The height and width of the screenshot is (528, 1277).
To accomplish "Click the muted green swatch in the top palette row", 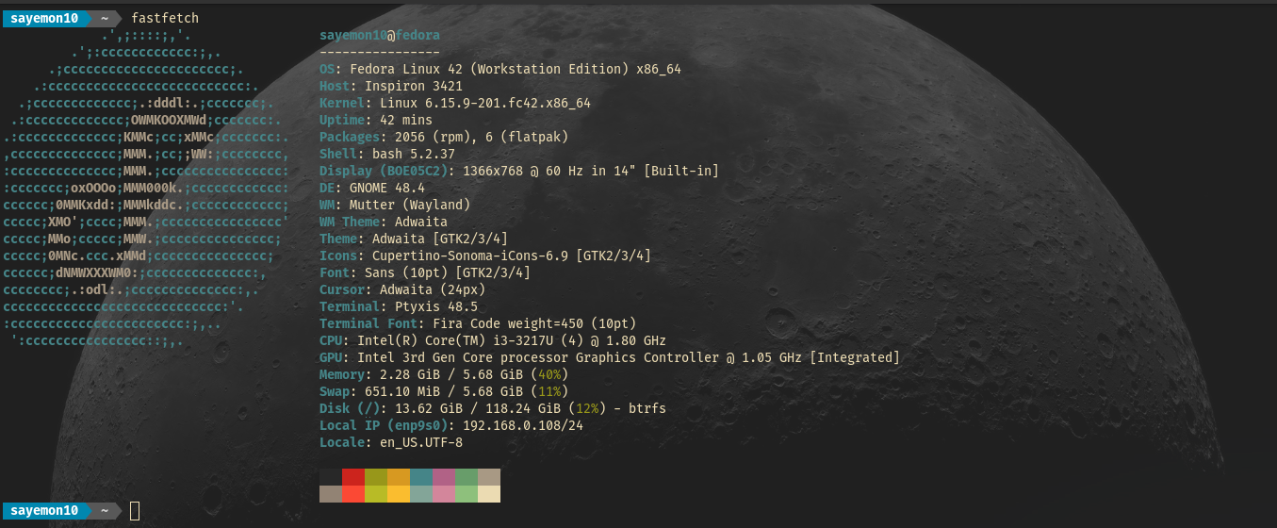I will [467, 477].
